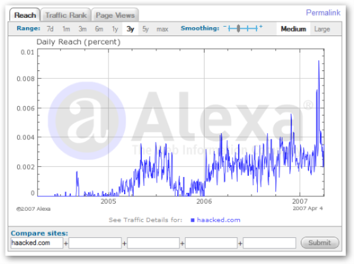Click the 0.002 y-axis value
The height and width of the screenshot is (264, 354).
(26, 167)
